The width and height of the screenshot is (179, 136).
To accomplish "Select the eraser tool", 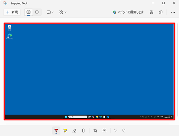I will 74,131.
